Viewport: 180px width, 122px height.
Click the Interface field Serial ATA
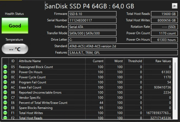(92, 27)
